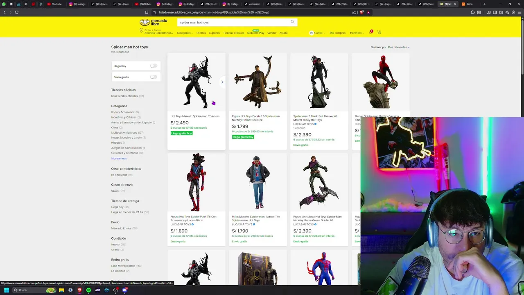Image resolution: width=524 pixels, height=295 pixels.
Task: Open the notifications bell icon
Action: [370, 32]
